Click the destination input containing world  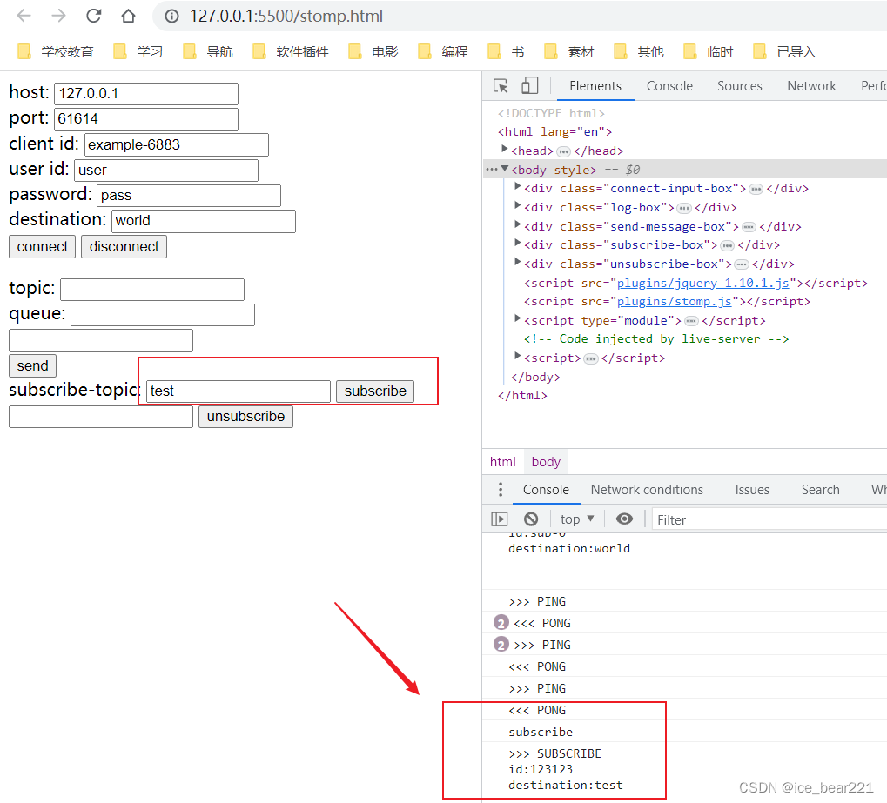[x=203, y=221]
